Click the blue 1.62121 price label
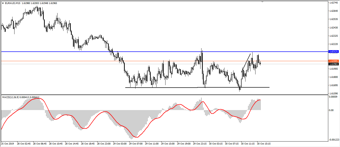This screenshot has width=340, height=147. tap(334, 52)
